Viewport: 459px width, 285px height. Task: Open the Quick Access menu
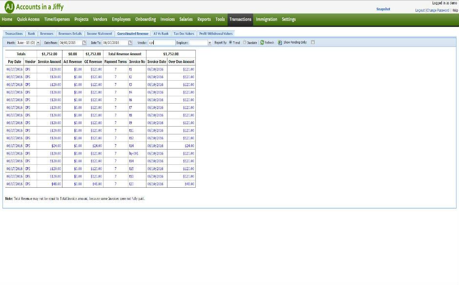(x=28, y=20)
